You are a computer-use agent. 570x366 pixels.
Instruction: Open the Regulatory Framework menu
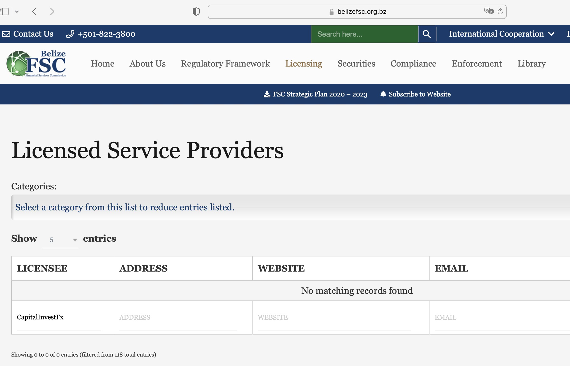[x=225, y=63]
